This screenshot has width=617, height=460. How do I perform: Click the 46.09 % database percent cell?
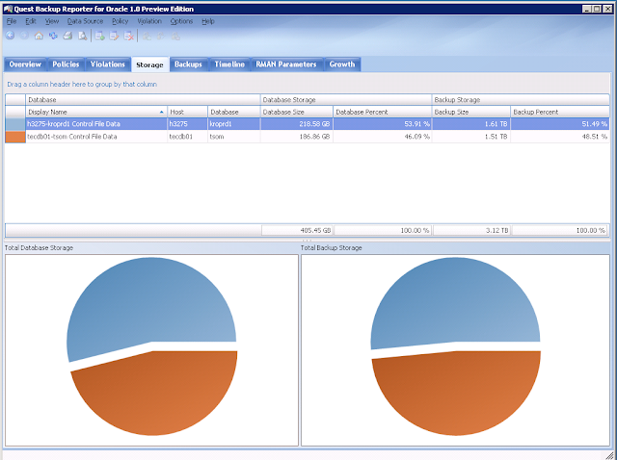tap(382, 137)
